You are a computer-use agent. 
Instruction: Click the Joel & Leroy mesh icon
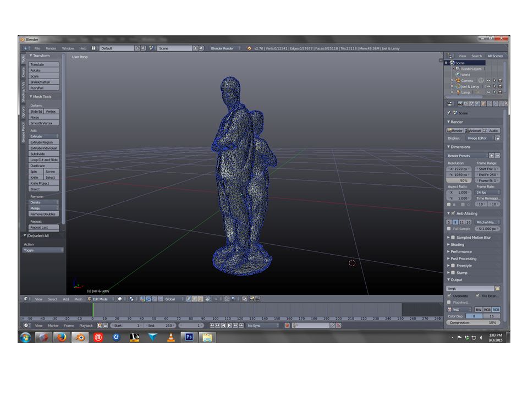pos(458,86)
